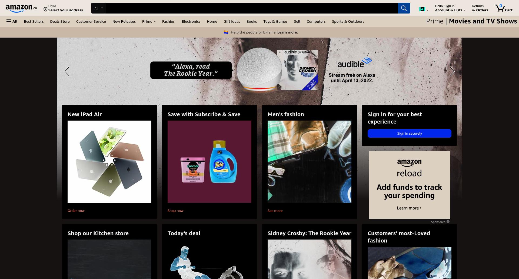Open Home category link
Image resolution: width=519 pixels, height=279 pixels.
(212, 21)
